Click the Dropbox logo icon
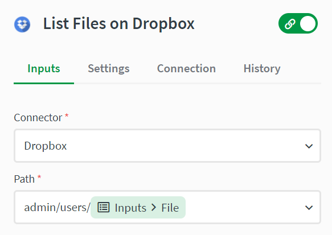332x235 pixels. click(22, 24)
